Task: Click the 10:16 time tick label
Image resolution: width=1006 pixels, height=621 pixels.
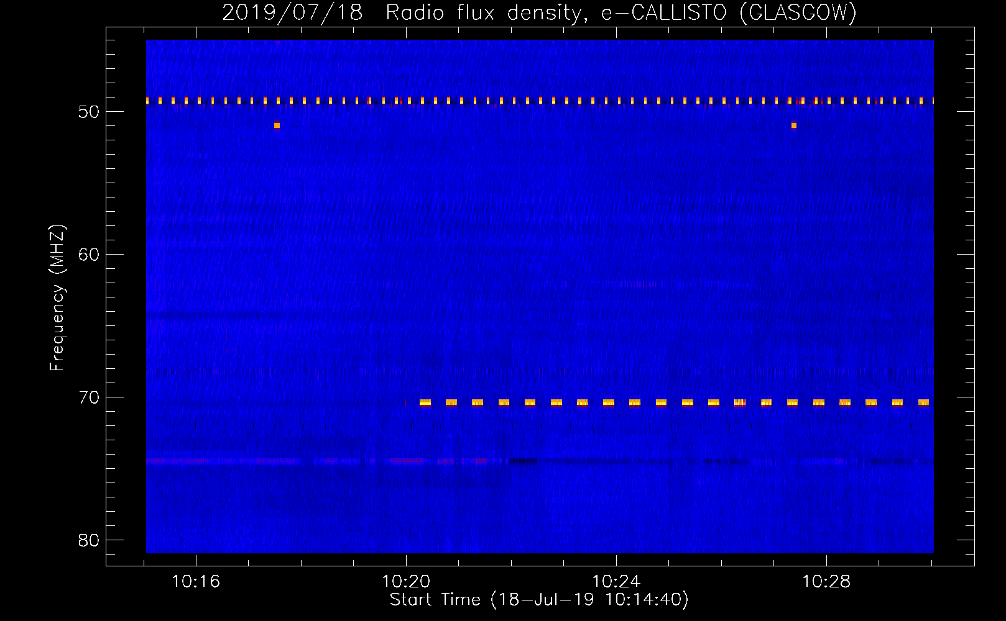Action: click(x=196, y=582)
